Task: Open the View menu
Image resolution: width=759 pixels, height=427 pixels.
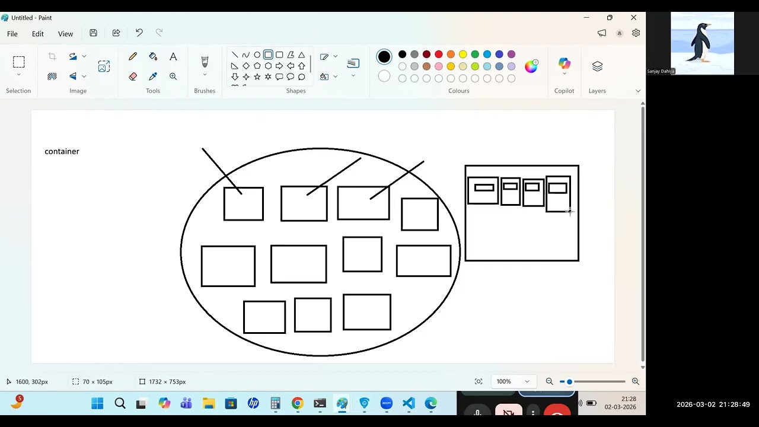Action: pyautogui.click(x=65, y=34)
